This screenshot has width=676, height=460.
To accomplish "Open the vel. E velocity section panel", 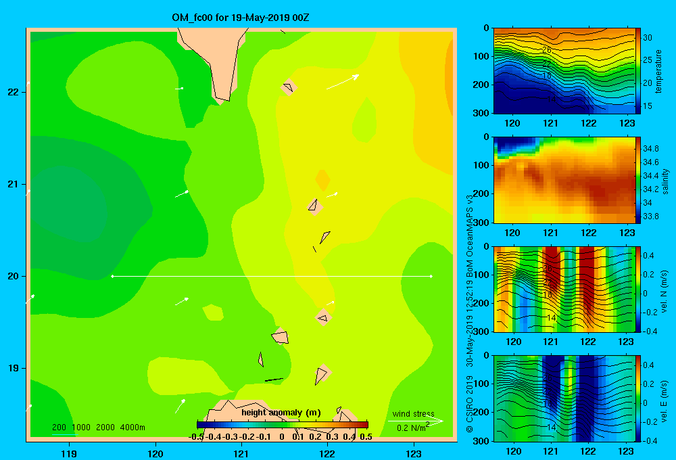I will (x=564, y=398).
